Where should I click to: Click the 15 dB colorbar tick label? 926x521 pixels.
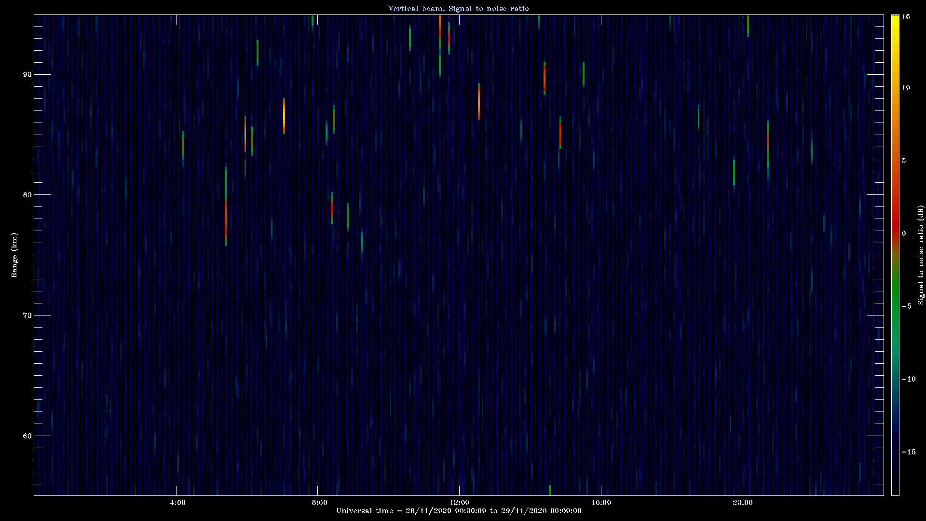[x=906, y=17]
